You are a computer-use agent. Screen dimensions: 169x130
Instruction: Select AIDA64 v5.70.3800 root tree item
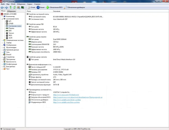click(x=10, y=14)
